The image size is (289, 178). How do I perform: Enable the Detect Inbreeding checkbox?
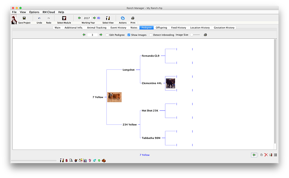tap(151, 35)
